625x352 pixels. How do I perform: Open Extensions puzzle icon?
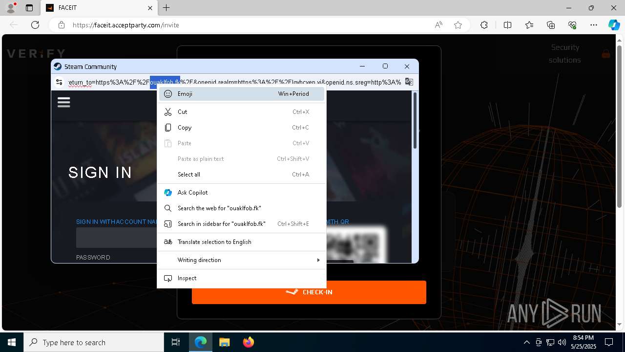(484, 25)
